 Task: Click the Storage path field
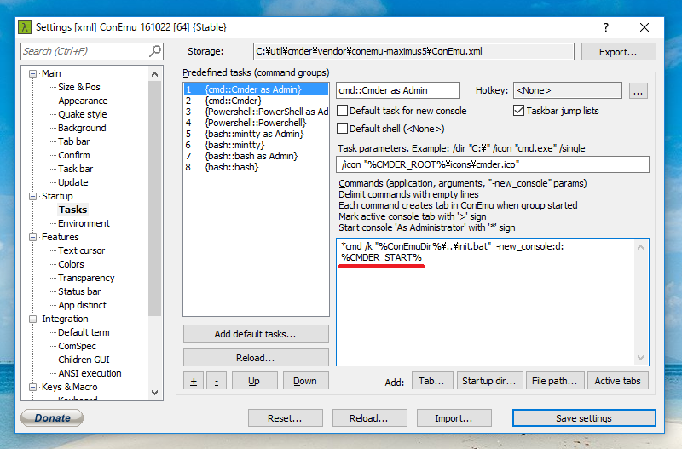click(413, 51)
